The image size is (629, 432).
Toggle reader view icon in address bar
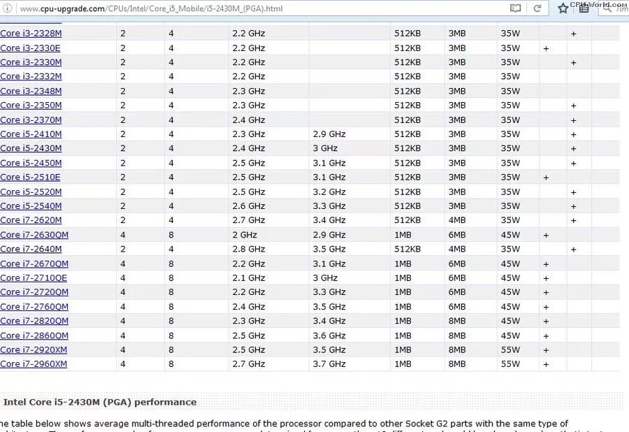tap(515, 8)
